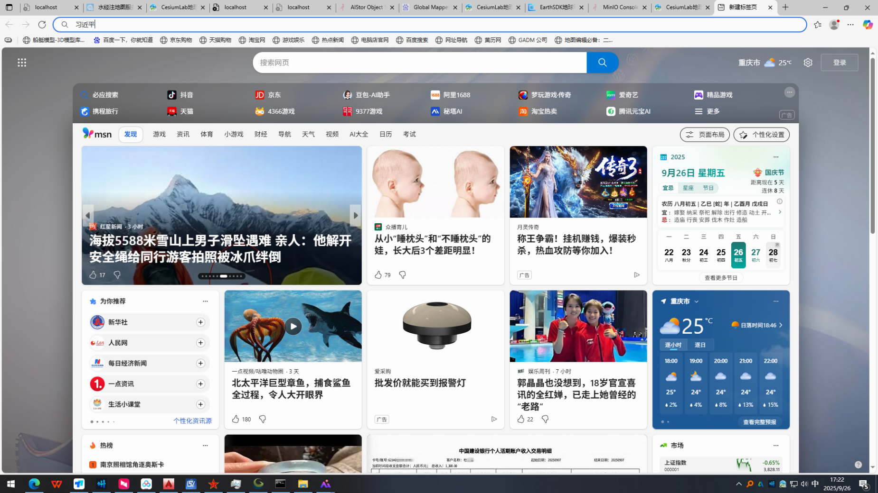Toggle follow for 每日经济新闻
The height and width of the screenshot is (493, 878).
tap(200, 363)
